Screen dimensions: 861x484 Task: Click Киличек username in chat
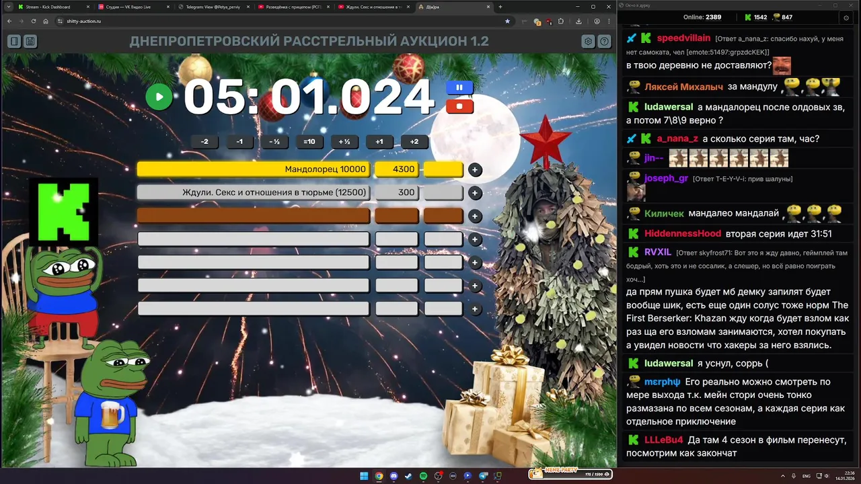pos(664,213)
